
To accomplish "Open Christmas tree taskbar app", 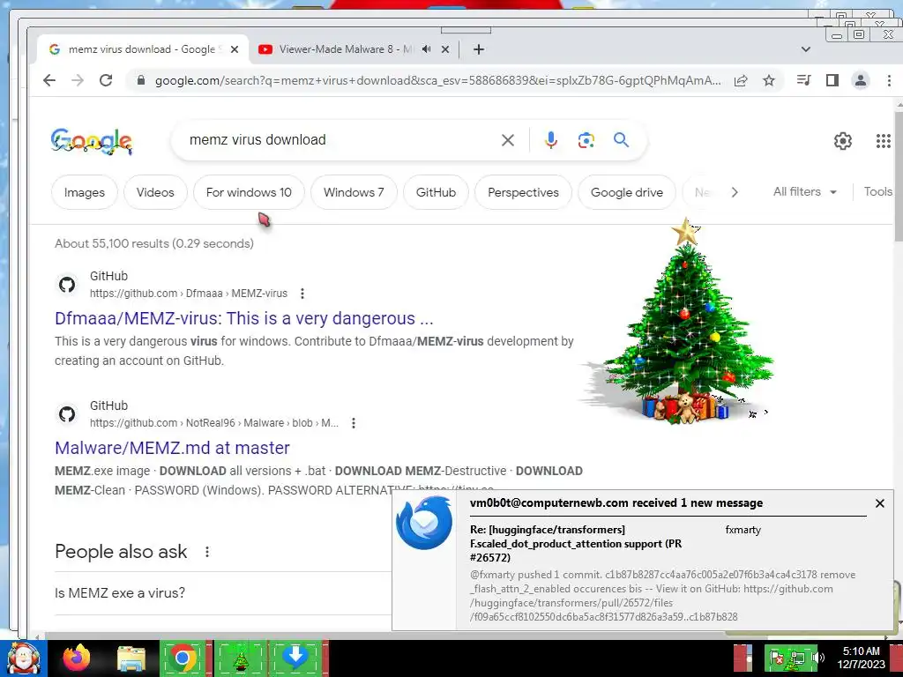I will pos(240,658).
